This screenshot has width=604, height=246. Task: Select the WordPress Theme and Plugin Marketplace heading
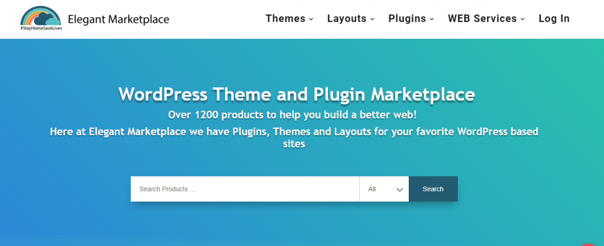pos(297,94)
